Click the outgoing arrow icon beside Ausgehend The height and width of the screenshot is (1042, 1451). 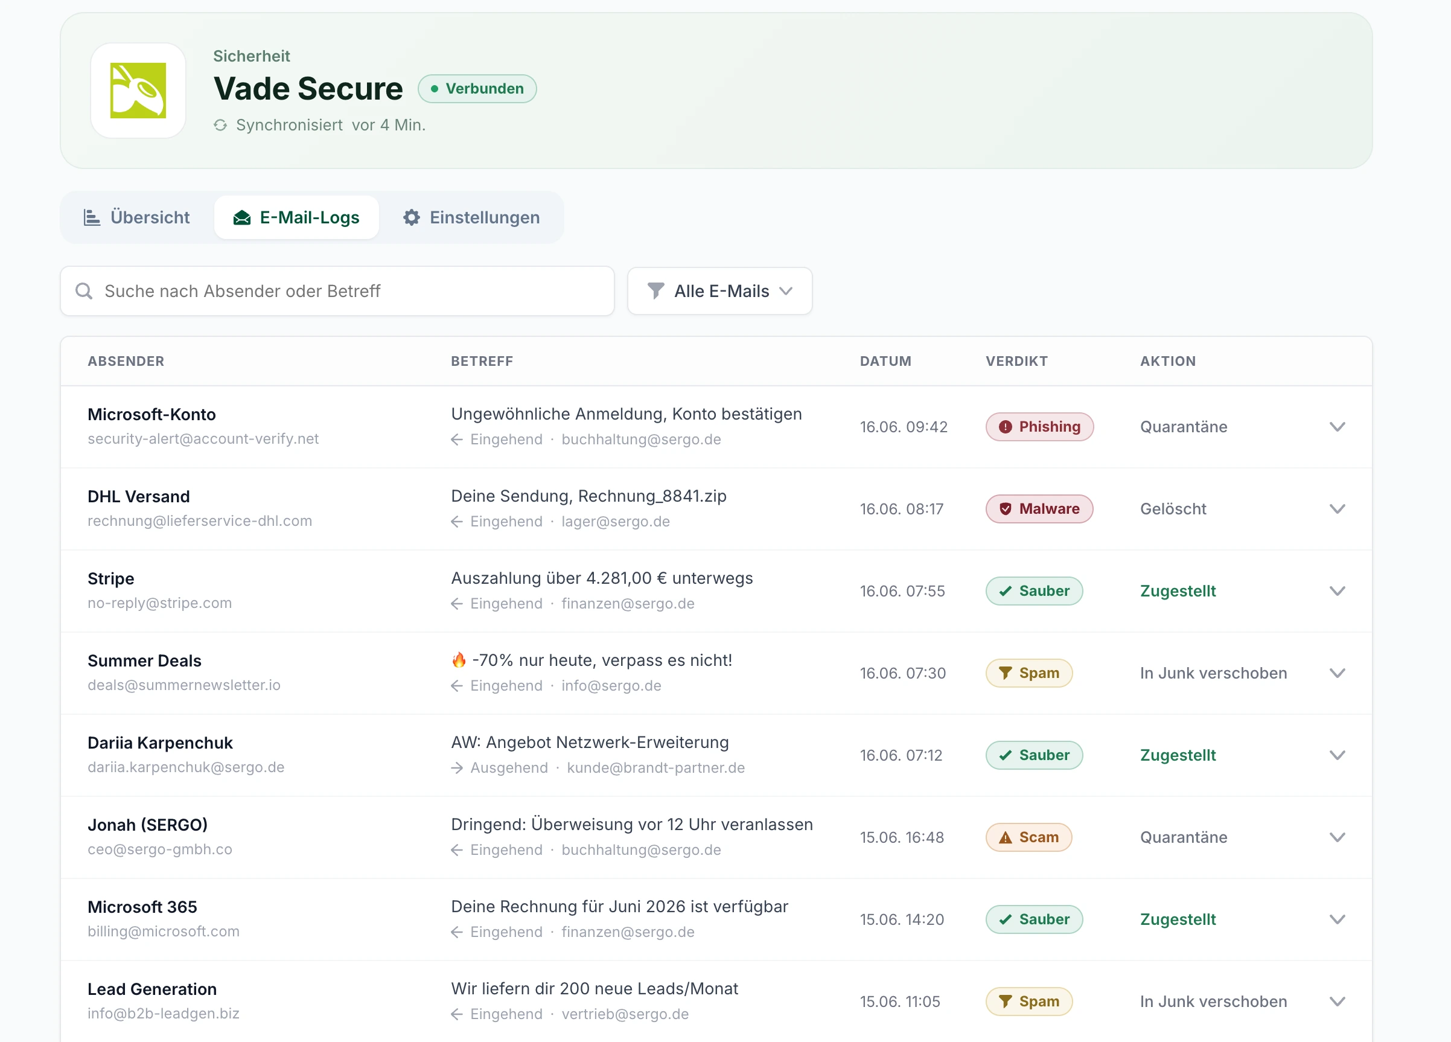tap(457, 768)
